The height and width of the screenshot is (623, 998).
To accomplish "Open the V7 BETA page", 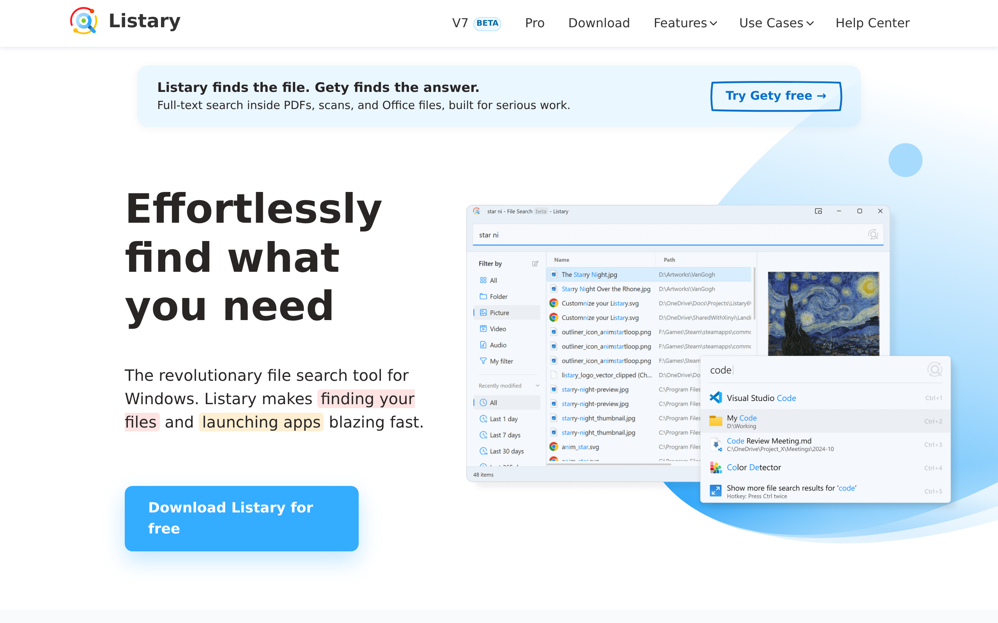I will coord(476,23).
